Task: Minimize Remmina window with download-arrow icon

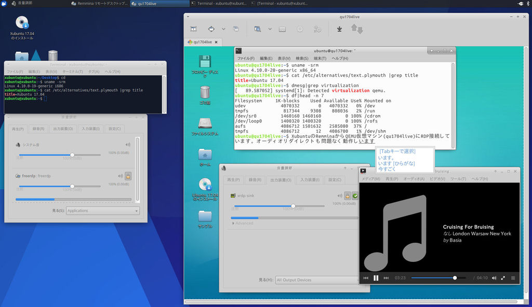Action: pyautogui.click(x=339, y=29)
